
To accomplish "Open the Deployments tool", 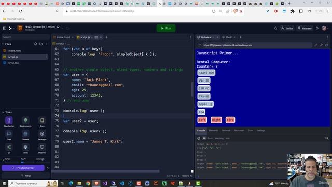I will pyautogui.click(x=25, y=122).
